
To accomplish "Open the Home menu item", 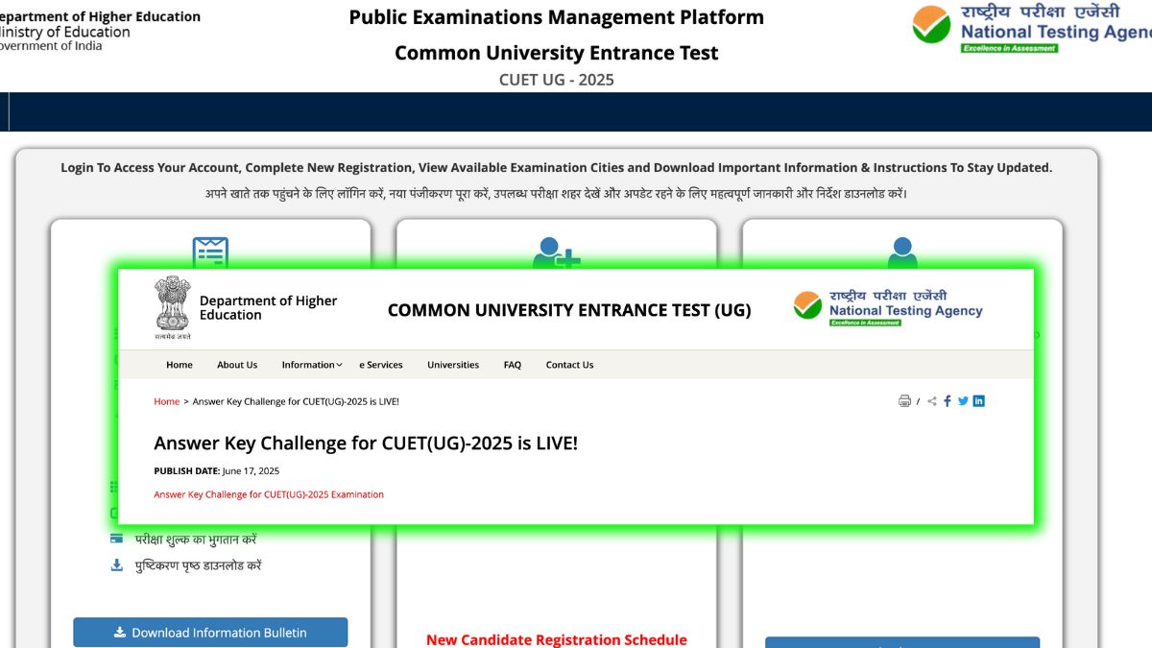I will [180, 365].
